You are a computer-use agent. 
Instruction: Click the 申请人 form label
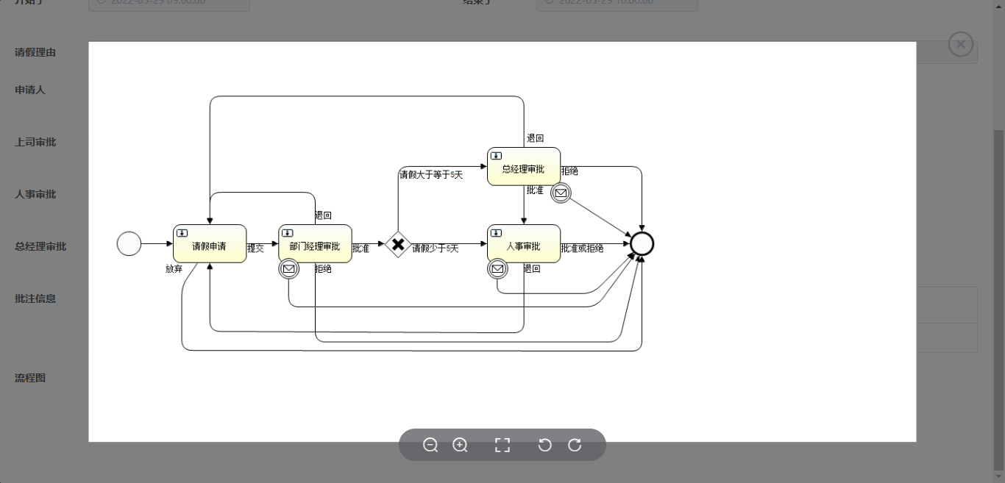(x=30, y=90)
